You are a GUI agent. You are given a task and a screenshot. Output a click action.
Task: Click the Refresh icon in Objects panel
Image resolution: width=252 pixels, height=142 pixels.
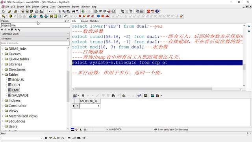tap(2, 30)
